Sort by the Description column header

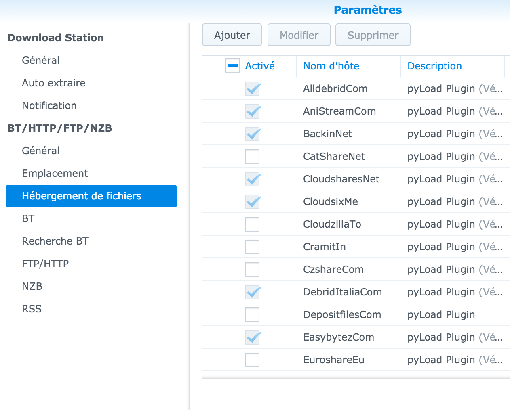(434, 66)
